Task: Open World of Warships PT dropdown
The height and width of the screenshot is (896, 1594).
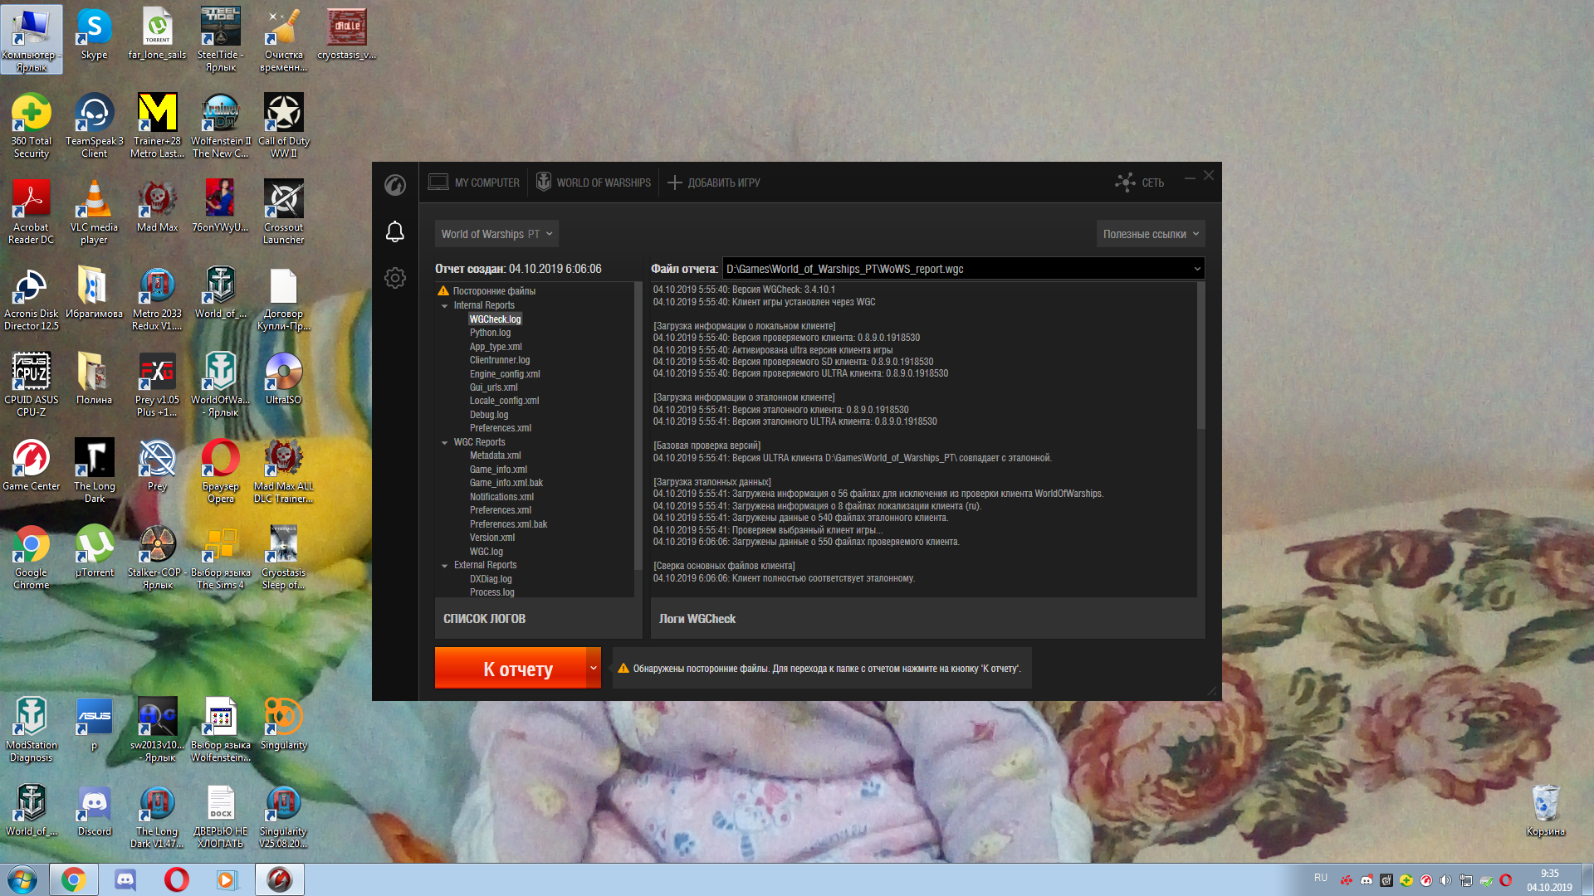Action: (x=496, y=234)
